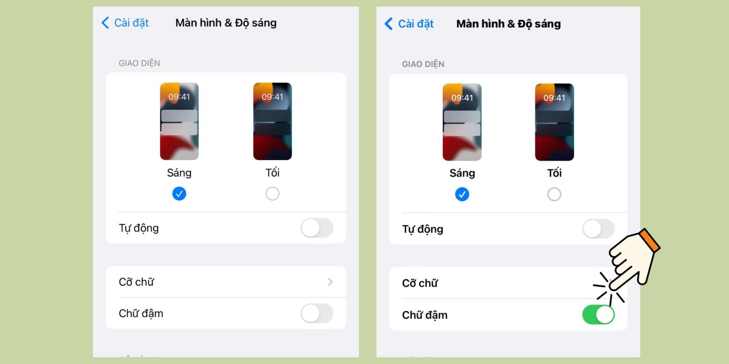Toggle Tự động on the right panel
Viewport: 729px width, 364px height.
[598, 229]
